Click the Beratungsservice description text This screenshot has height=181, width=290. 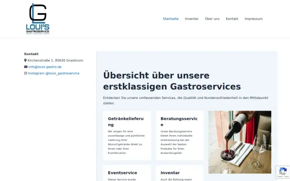coord(176,142)
